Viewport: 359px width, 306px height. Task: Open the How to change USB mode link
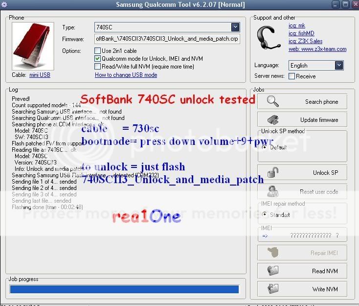tap(126, 75)
